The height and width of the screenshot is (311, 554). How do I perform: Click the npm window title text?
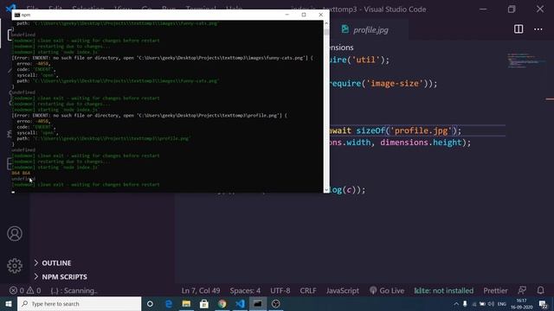(x=26, y=15)
